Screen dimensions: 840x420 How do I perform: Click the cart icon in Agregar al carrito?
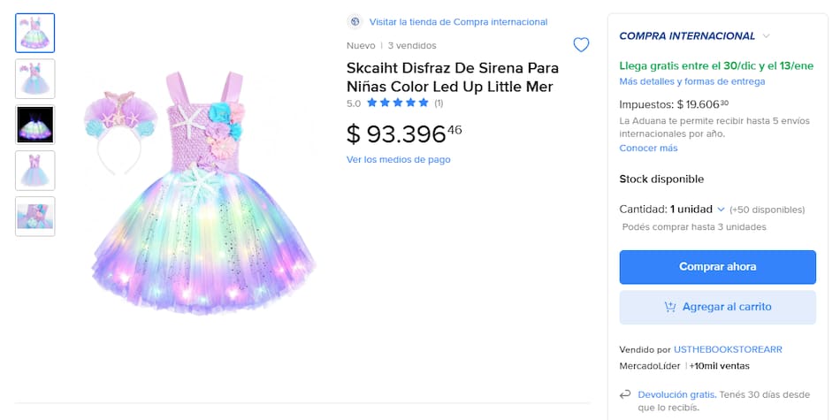[x=670, y=307]
